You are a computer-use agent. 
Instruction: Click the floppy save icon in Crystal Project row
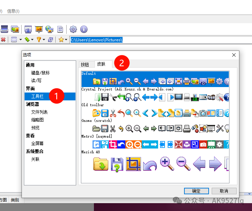pos(105,97)
